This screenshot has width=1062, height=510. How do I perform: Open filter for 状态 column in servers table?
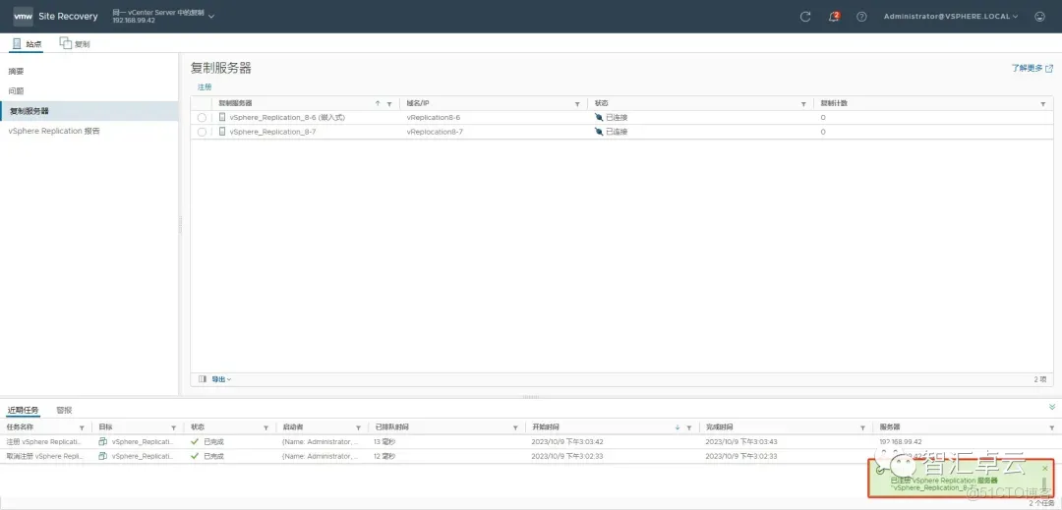804,104
